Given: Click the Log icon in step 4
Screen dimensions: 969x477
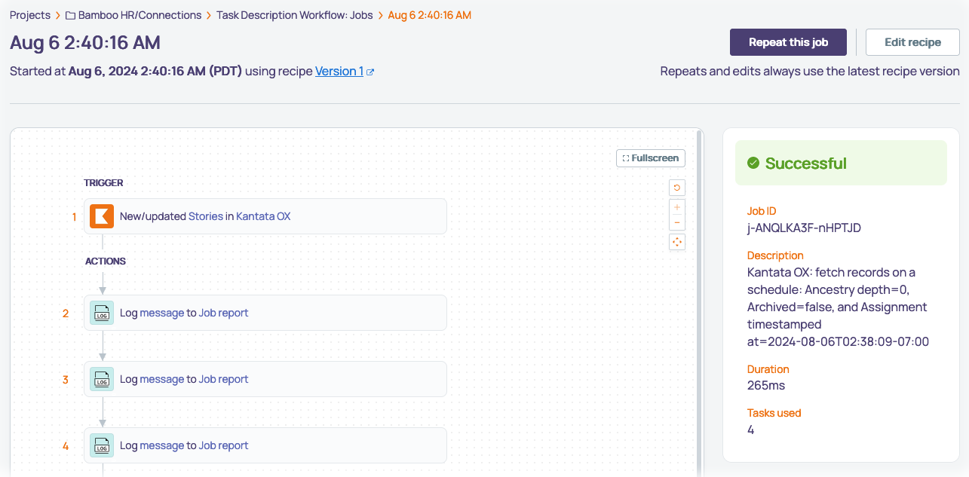Looking at the screenshot, I should coord(102,445).
